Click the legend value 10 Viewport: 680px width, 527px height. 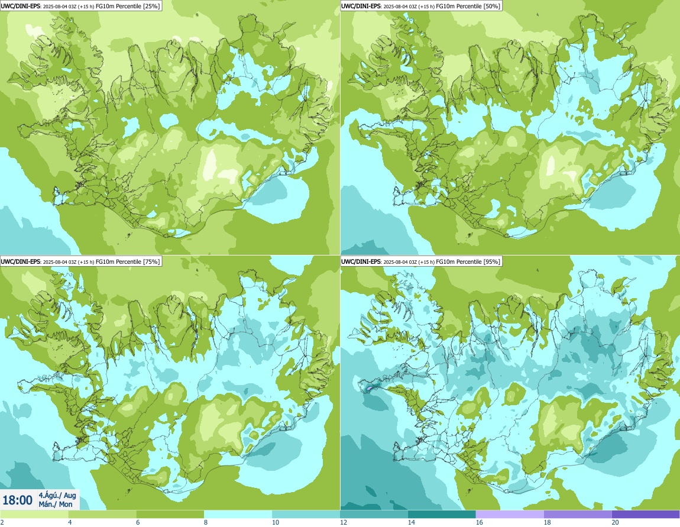tap(276, 523)
